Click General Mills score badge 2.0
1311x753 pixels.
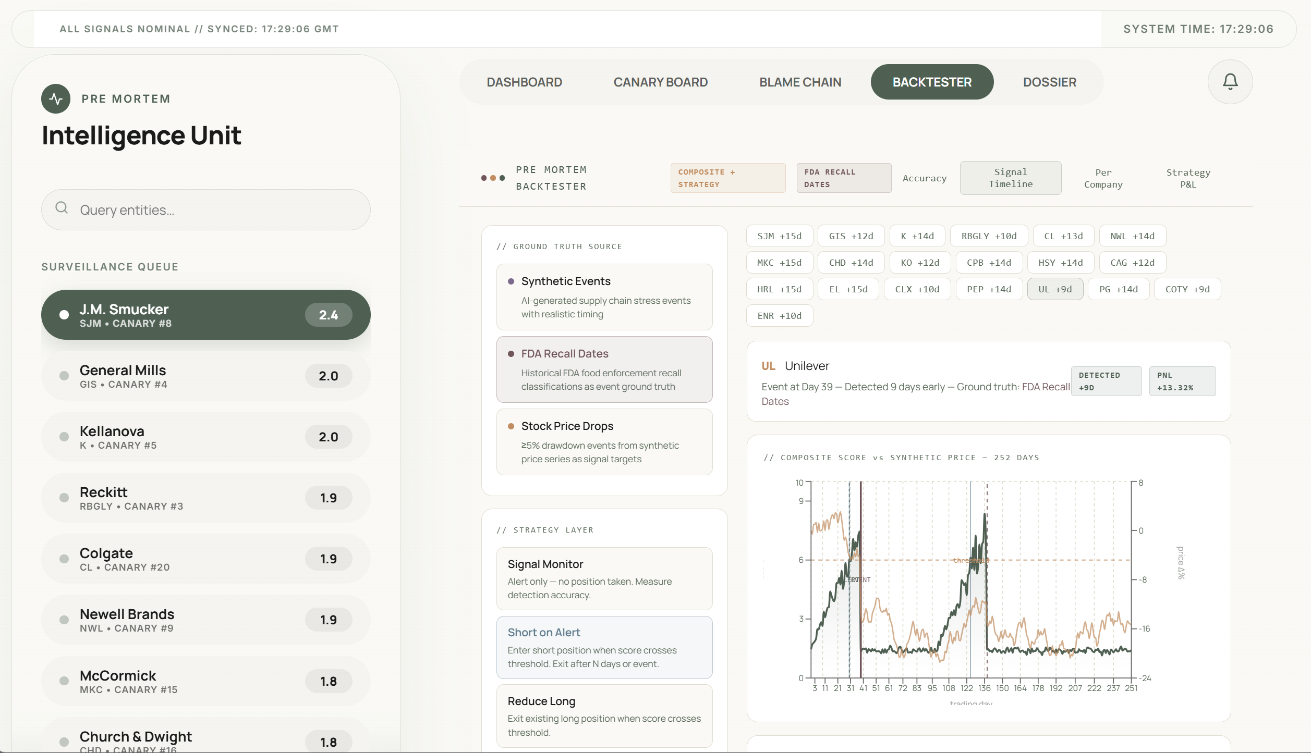328,376
